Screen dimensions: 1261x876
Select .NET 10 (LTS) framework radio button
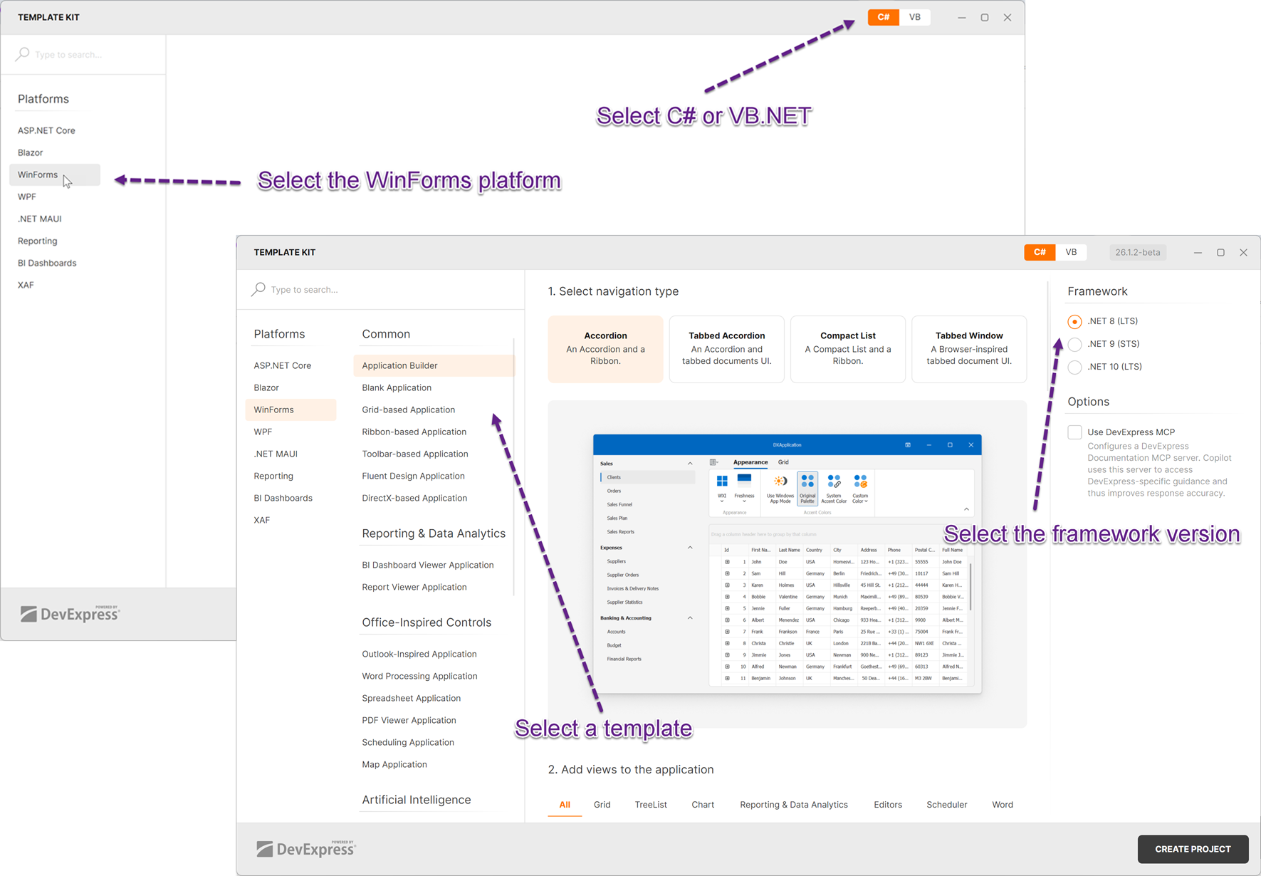tap(1074, 367)
